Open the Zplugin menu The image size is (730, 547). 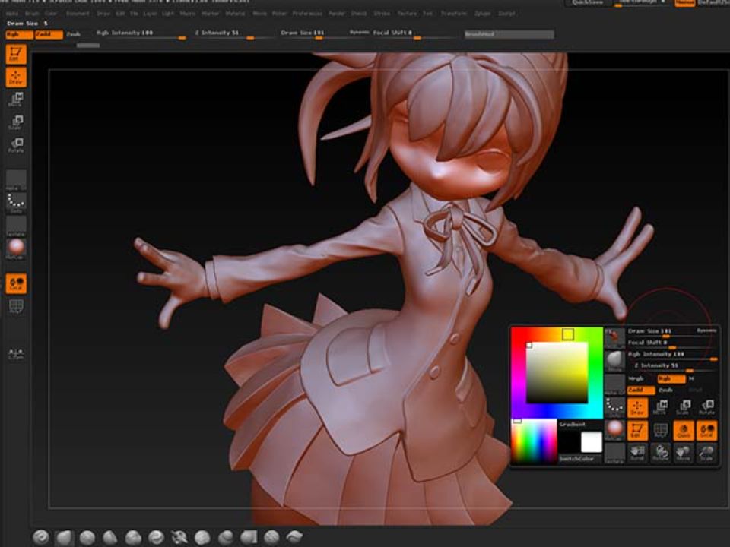coord(483,14)
